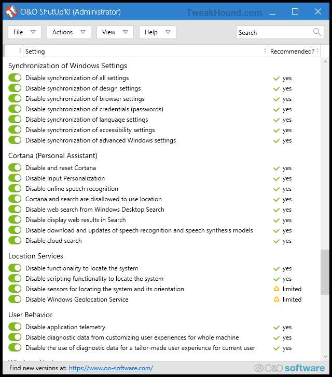
Task: Toggle Disable scripting functionality to locate the system
Action: (15, 278)
